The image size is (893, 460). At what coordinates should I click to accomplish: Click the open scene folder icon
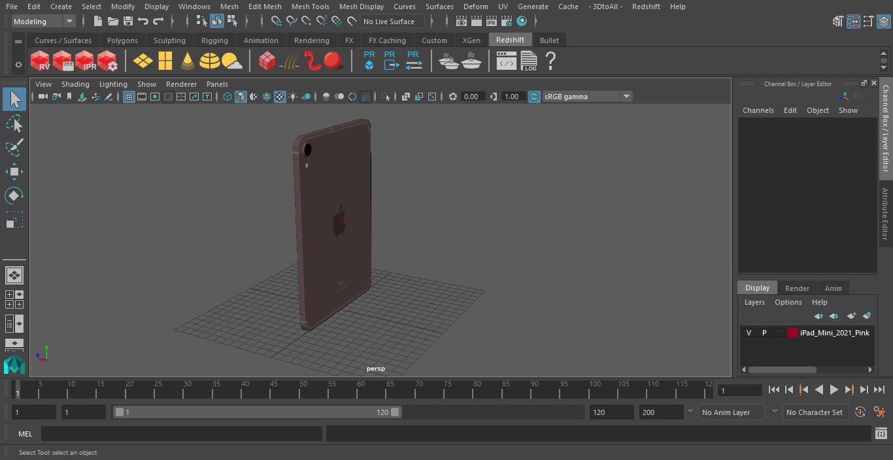[x=113, y=22]
